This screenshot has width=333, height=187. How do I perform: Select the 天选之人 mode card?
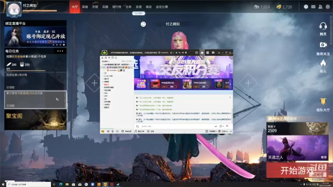point(297,148)
